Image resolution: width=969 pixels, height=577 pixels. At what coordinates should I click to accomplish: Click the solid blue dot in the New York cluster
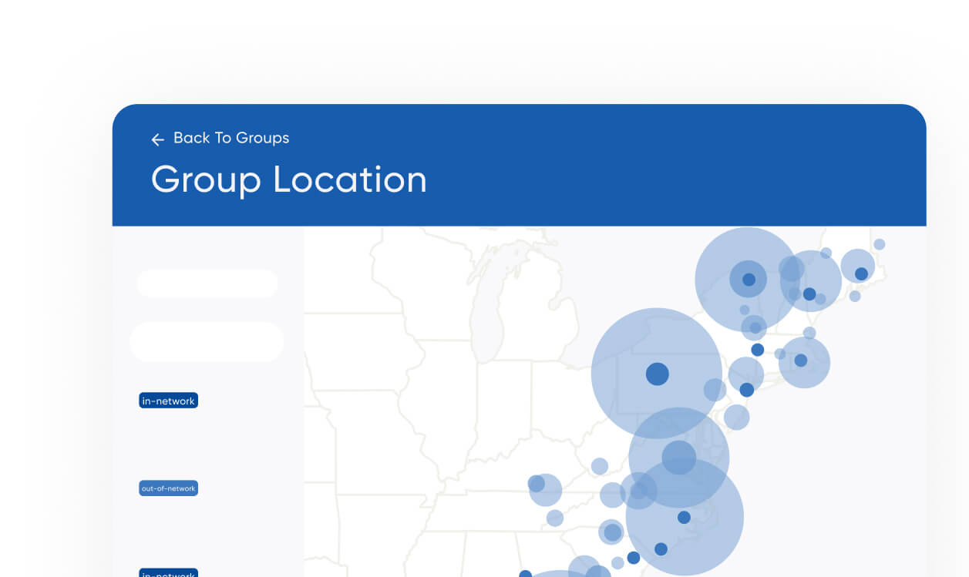pyautogui.click(x=747, y=280)
